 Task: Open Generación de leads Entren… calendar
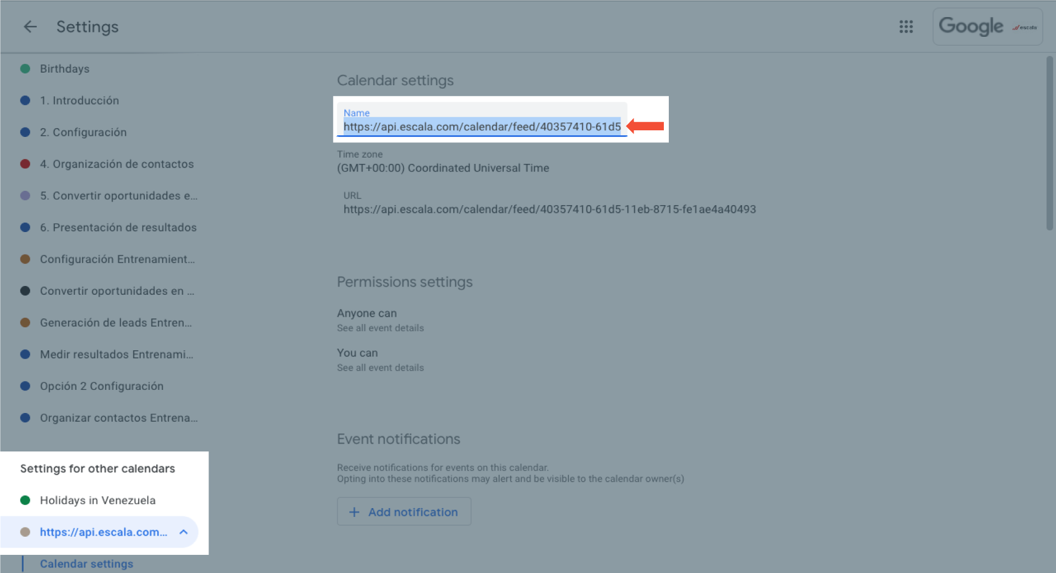tap(116, 323)
